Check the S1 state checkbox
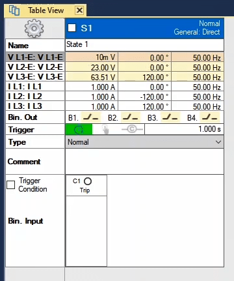This screenshot has width=234, height=281. tap(72, 28)
